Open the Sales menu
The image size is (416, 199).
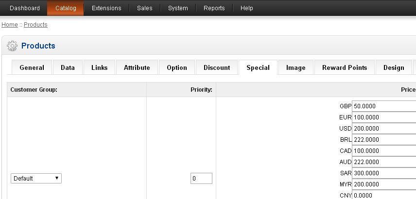[x=145, y=8]
